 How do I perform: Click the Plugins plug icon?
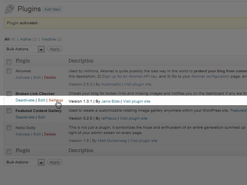9,9
